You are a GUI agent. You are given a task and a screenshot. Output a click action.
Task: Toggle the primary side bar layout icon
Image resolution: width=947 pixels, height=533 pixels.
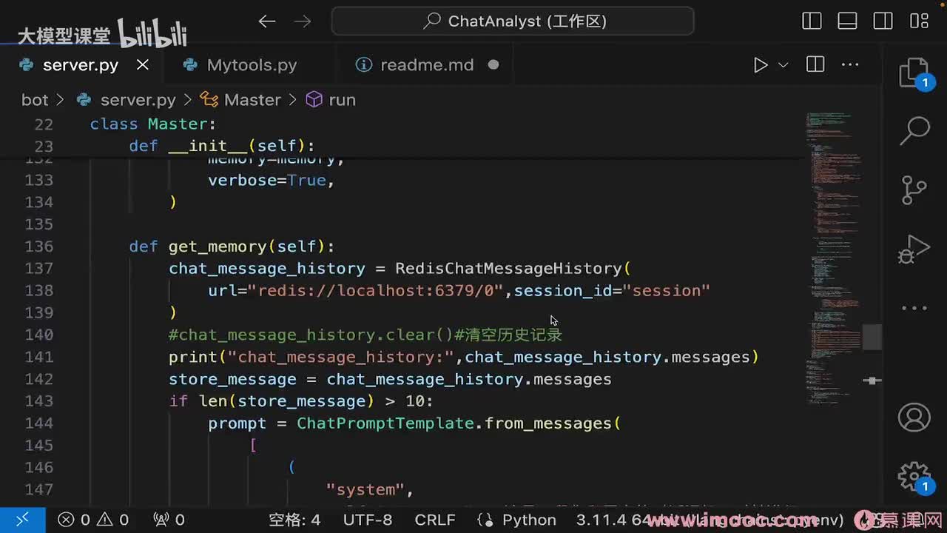[812, 21]
